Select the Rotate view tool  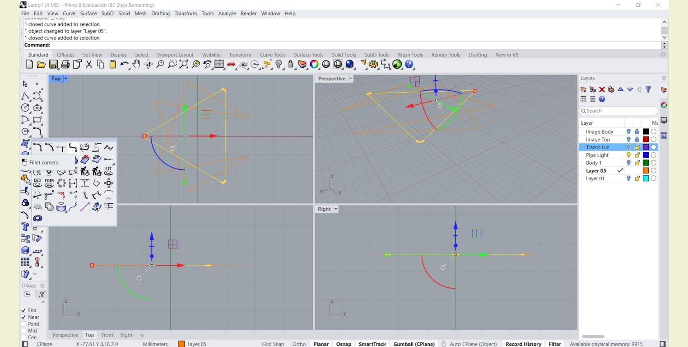(x=148, y=65)
